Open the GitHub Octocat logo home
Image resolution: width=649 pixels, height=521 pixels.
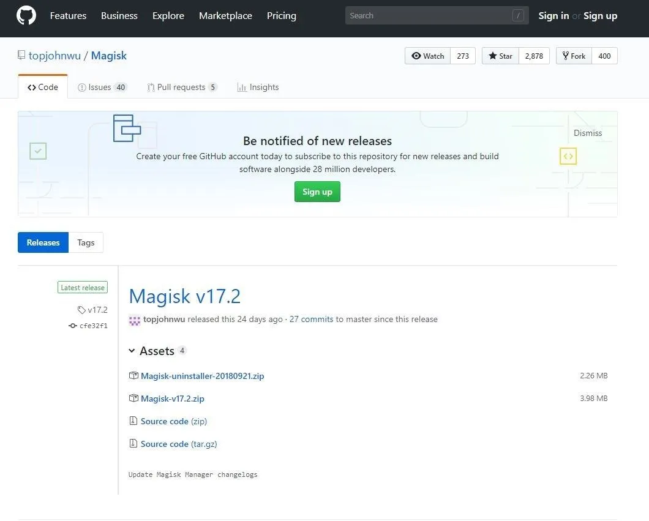point(26,16)
